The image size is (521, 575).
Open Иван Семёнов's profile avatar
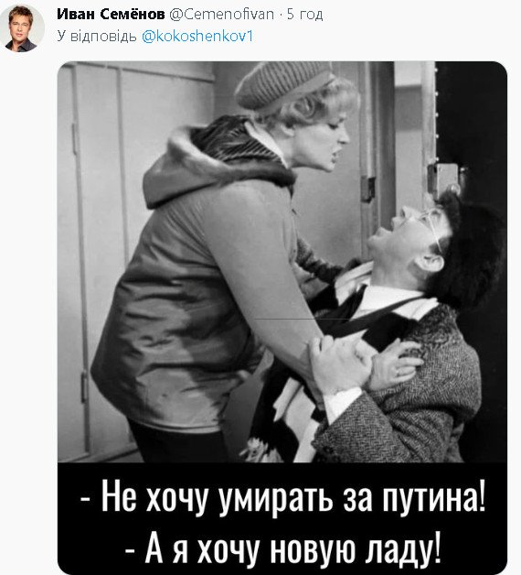22,28
